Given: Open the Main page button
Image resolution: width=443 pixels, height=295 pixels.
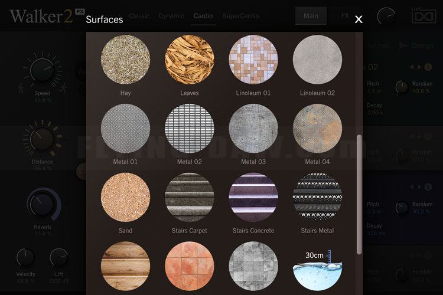Looking at the screenshot, I should click(x=311, y=16).
